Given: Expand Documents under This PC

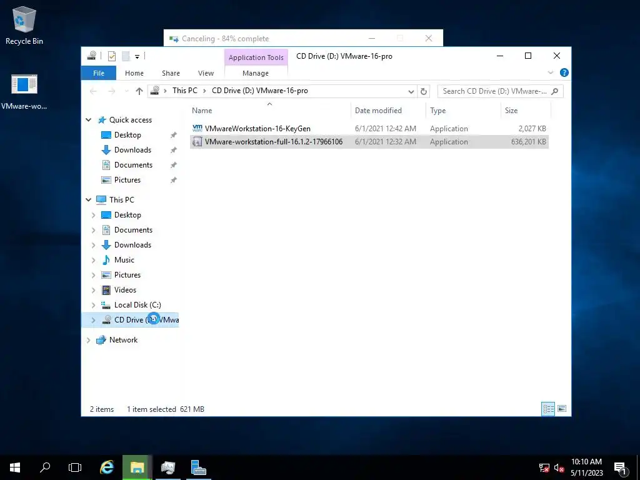Looking at the screenshot, I should (94, 230).
